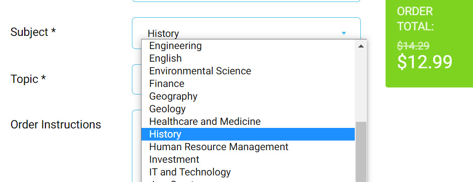Choose English in the dropdown list
Screen dimensions: 473x182
248,58
